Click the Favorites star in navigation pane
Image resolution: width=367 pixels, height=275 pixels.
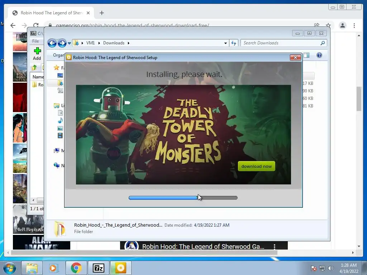(x=56, y=68)
